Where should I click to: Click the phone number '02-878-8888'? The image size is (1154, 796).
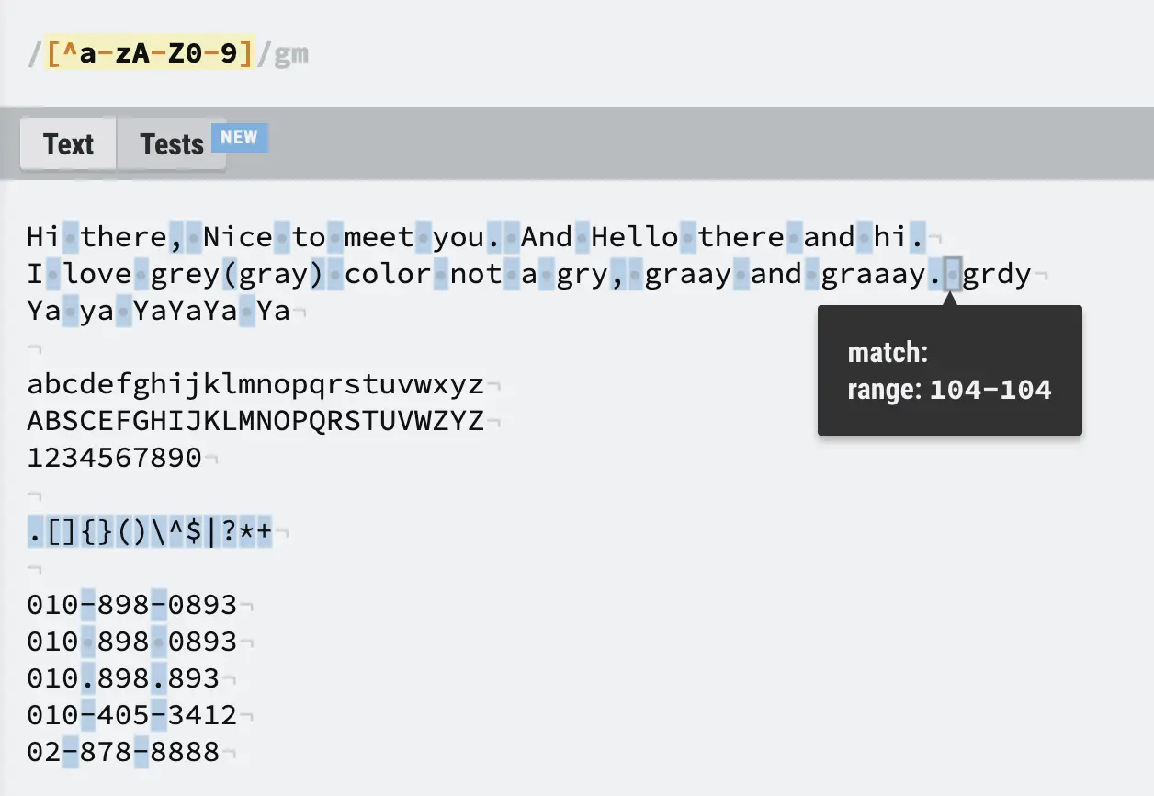tap(123, 752)
